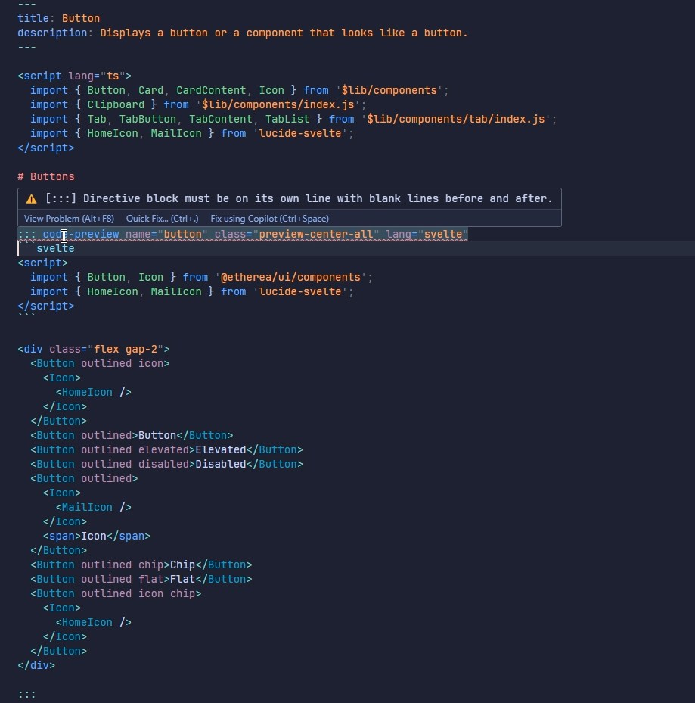Screen dimensions: 695x703
Task: Choose Fix using Copilot (Ctrl+Space)
Action: click(x=270, y=219)
